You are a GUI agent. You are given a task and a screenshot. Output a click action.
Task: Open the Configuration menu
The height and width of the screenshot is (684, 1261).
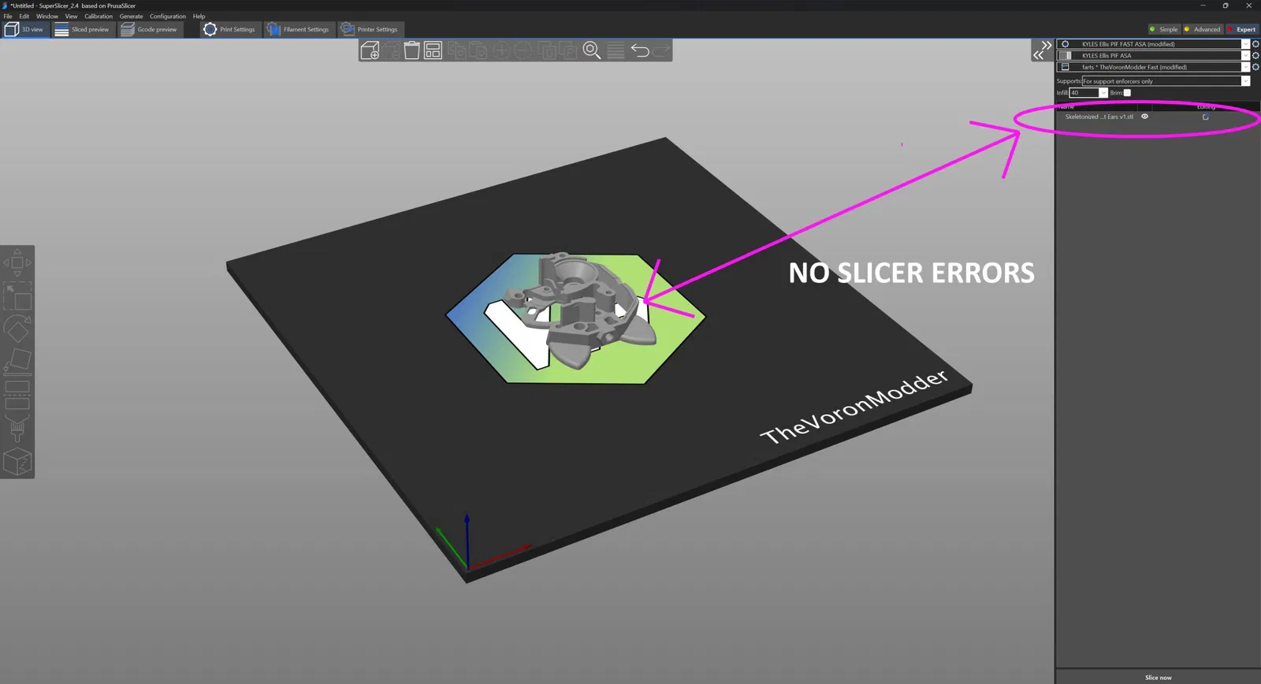168,16
